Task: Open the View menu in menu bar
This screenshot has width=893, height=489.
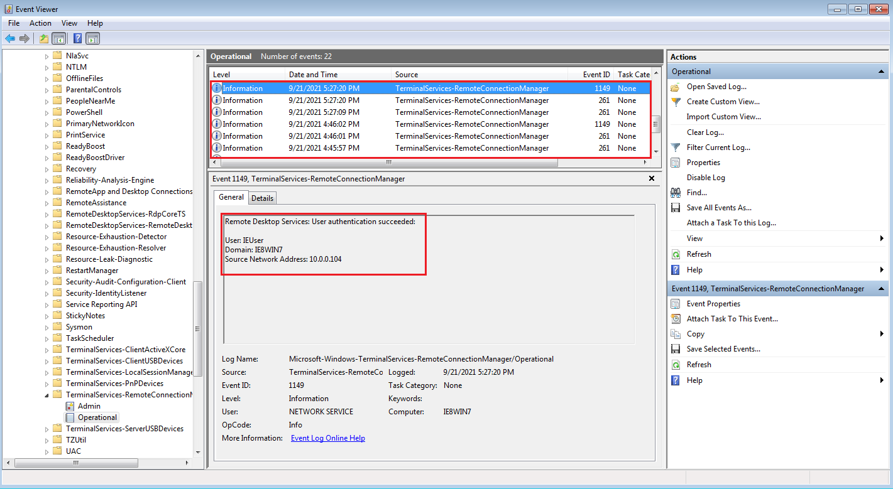Action: [69, 23]
